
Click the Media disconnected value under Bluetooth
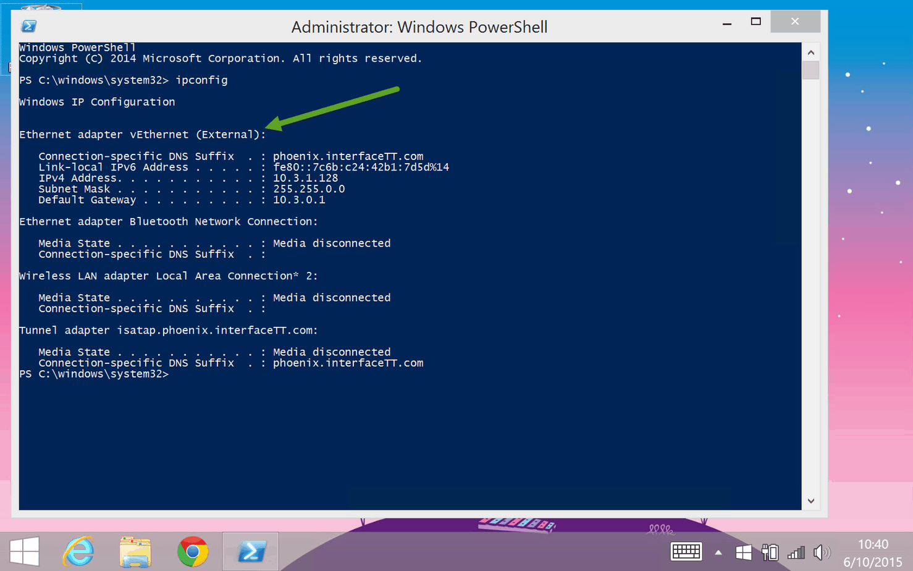point(332,243)
